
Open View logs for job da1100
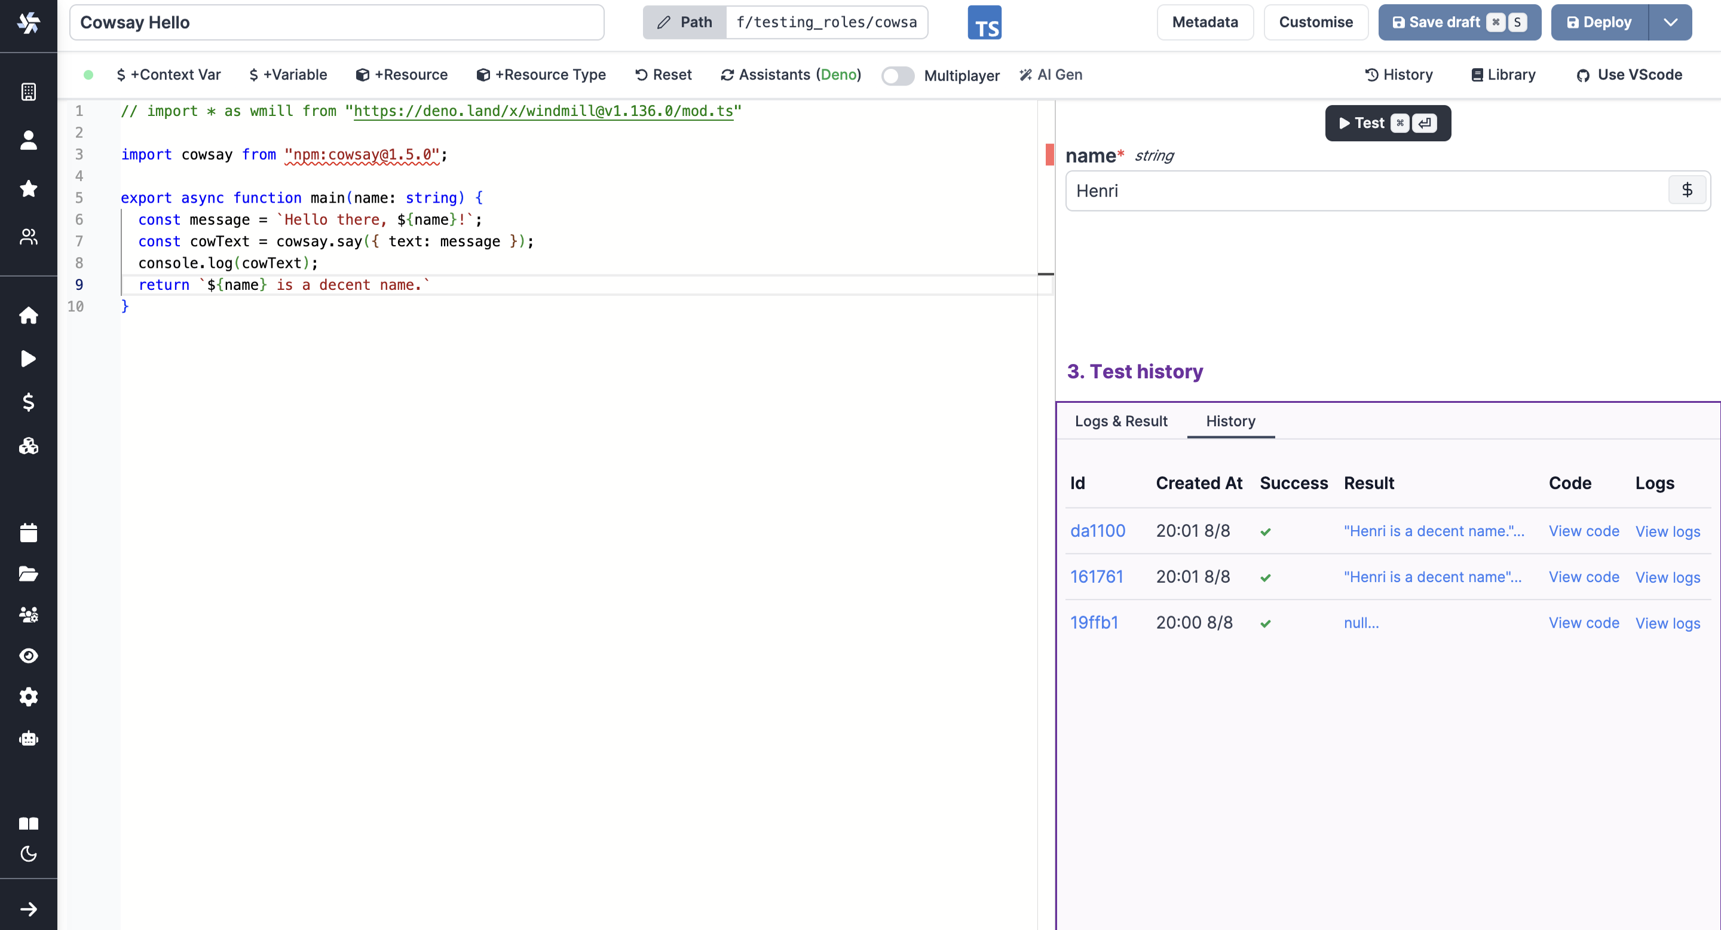(1667, 531)
